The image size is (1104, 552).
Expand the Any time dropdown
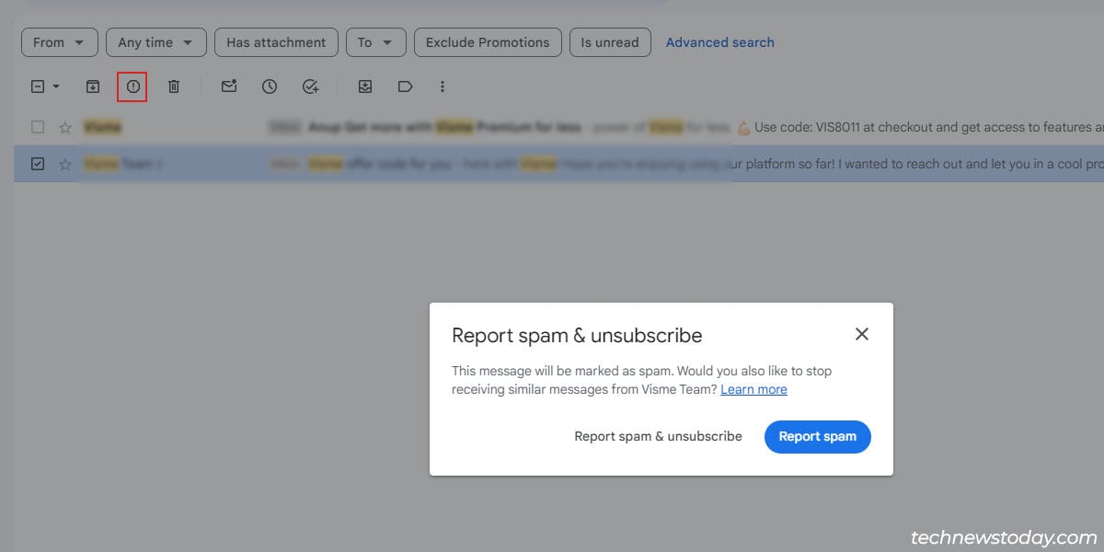tap(155, 41)
